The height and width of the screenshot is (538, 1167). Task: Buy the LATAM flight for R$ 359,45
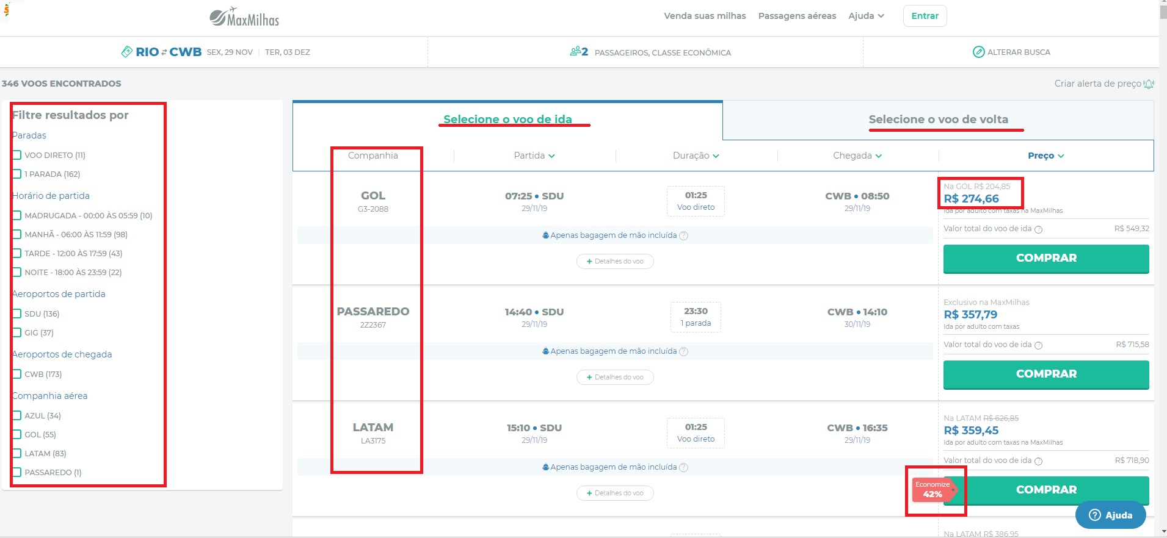[1046, 490]
